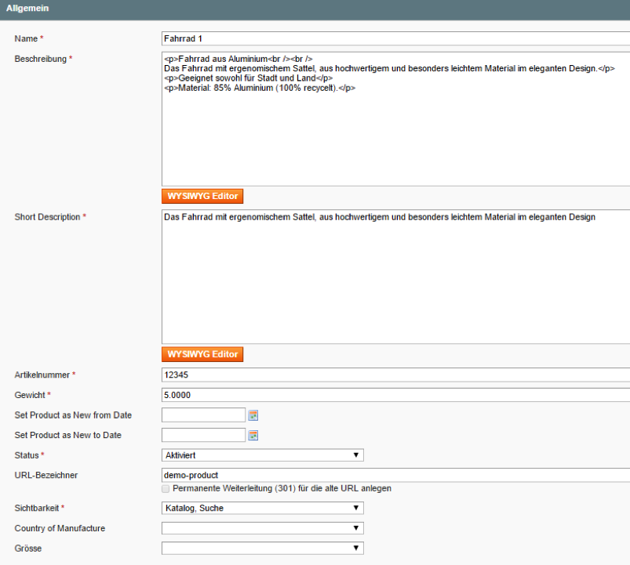Expand the Grösse dropdown

pos(262,549)
